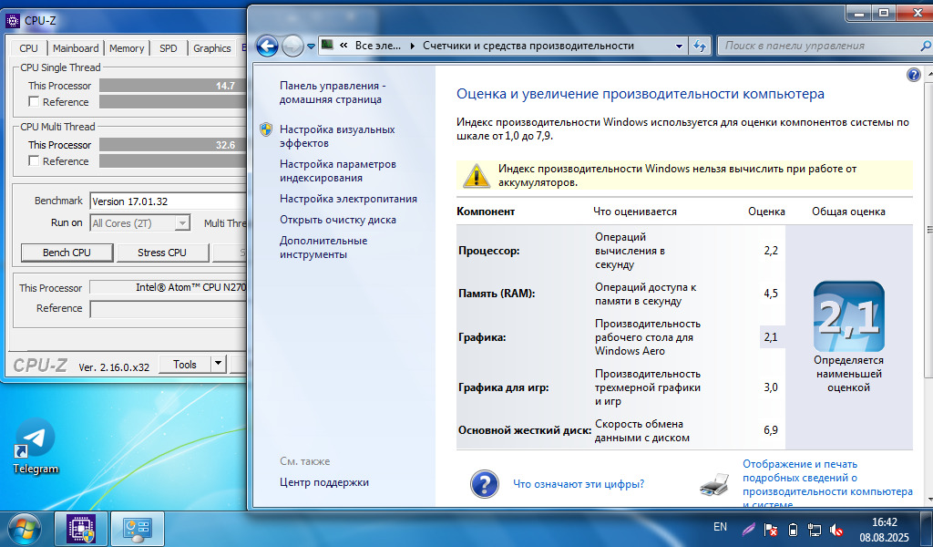Expand the Tools dropdown arrow in CPU-Z

[x=219, y=365]
